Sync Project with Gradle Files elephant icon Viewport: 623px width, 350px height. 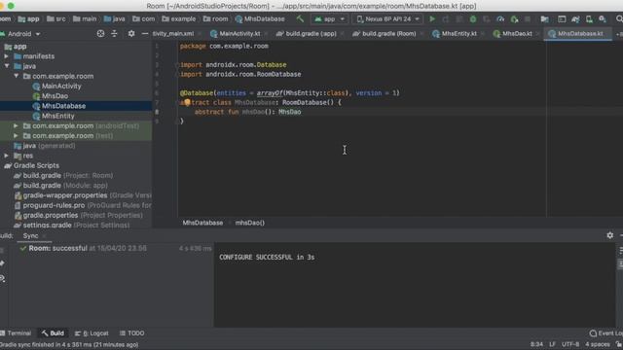(x=575, y=18)
